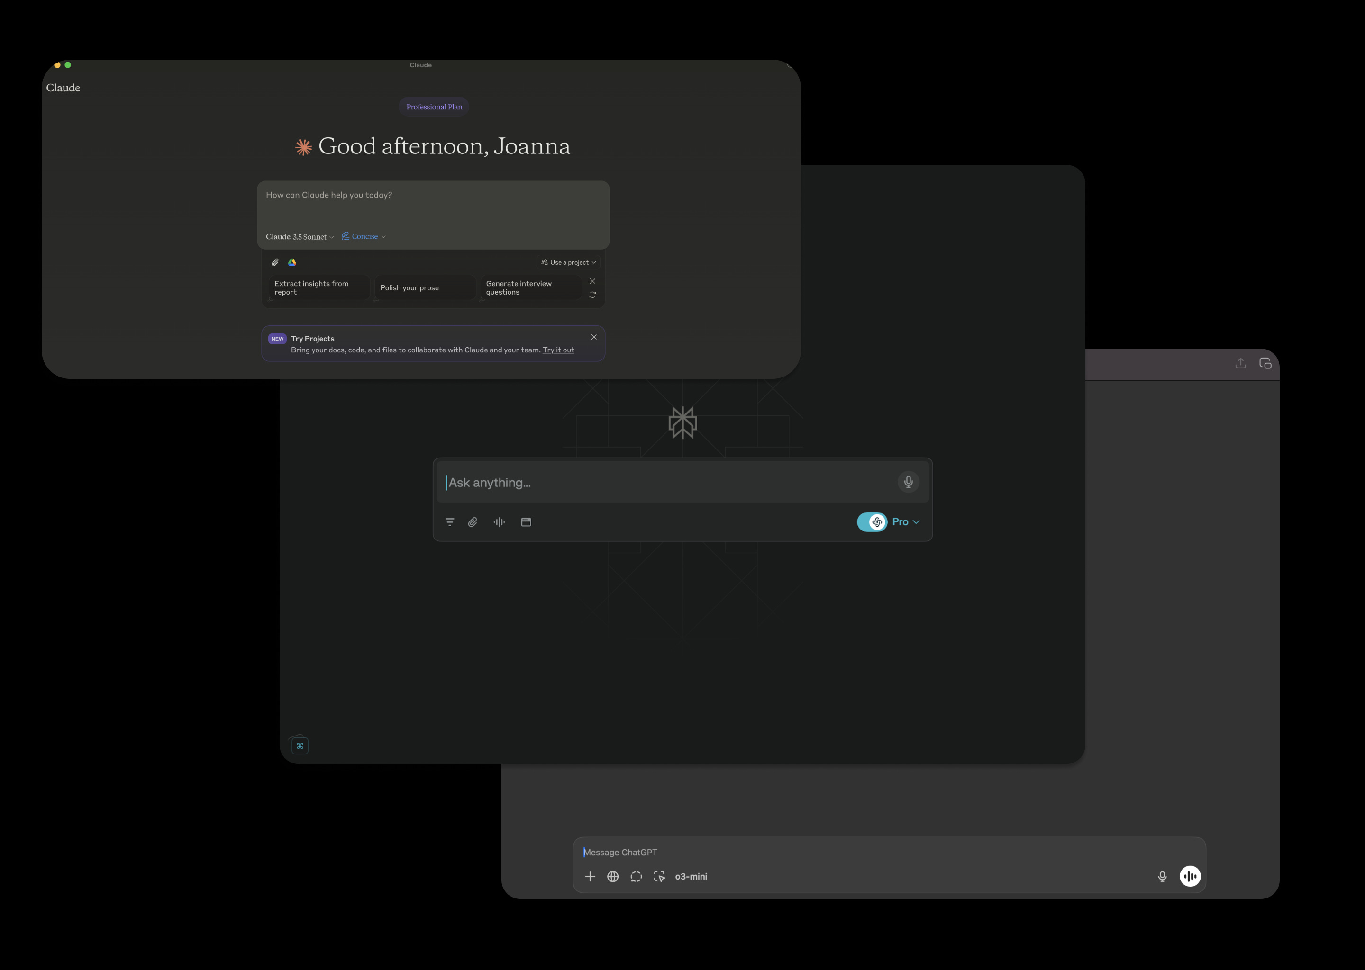Expand the Claude 3.5 Sonnet model selector
The width and height of the screenshot is (1365, 970).
300,236
